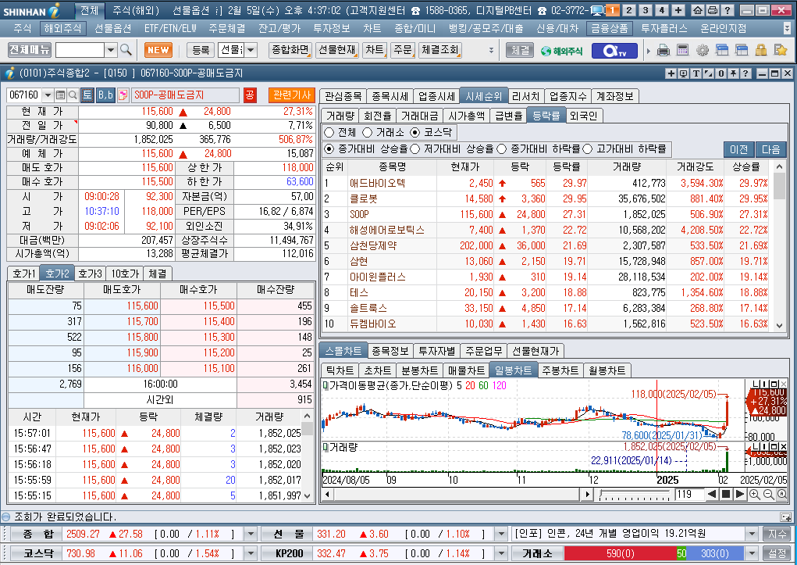Click the 체결조회 toolbar button
The image size is (797, 565).
tap(439, 50)
